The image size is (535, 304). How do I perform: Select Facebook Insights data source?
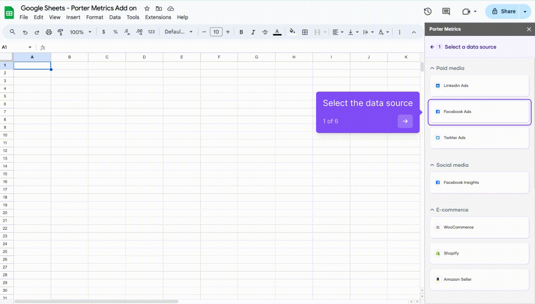pyautogui.click(x=479, y=182)
